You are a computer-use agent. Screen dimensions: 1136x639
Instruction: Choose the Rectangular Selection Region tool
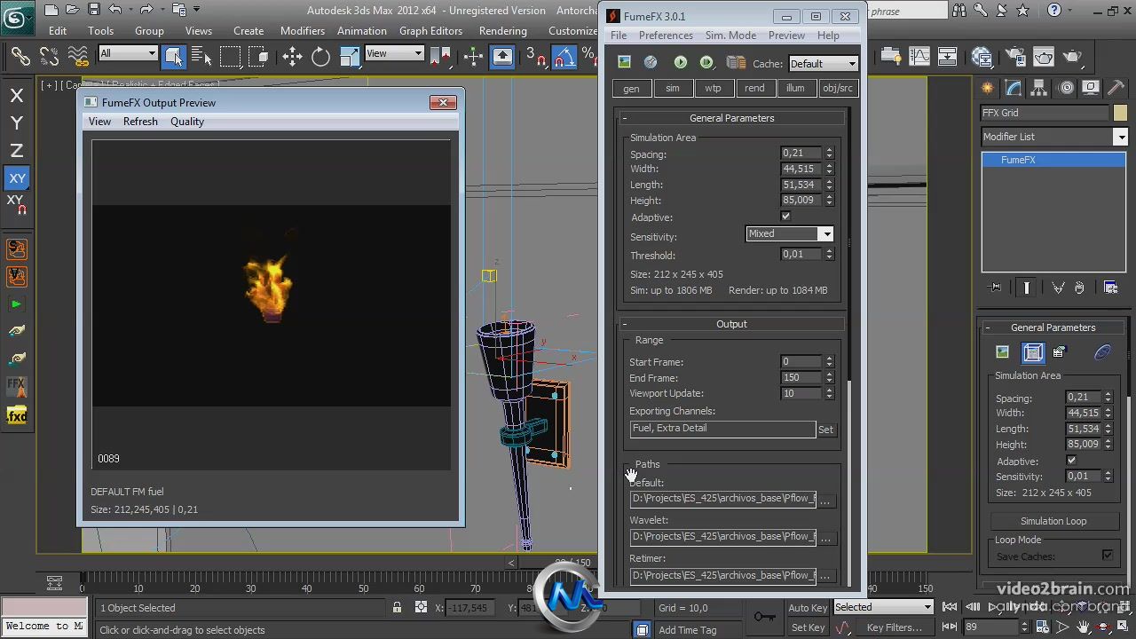coord(230,57)
